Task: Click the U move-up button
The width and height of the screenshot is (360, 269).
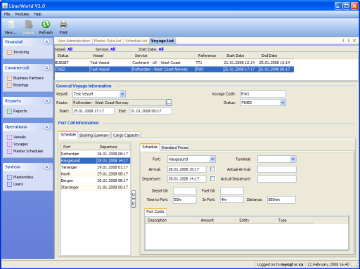Action: 133,195
